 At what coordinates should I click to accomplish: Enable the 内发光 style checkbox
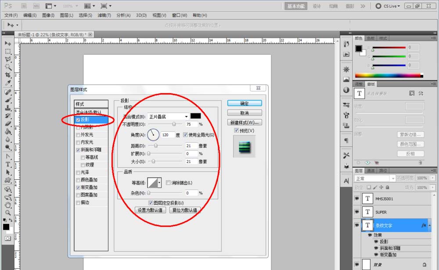pyautogui.click(x=78, y=142)
